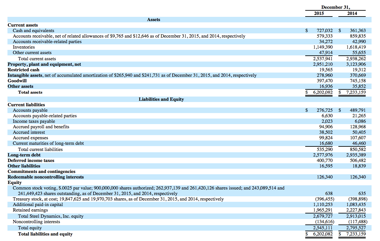Select the 2015 cash value 727,032

click(x=324, y=31)
